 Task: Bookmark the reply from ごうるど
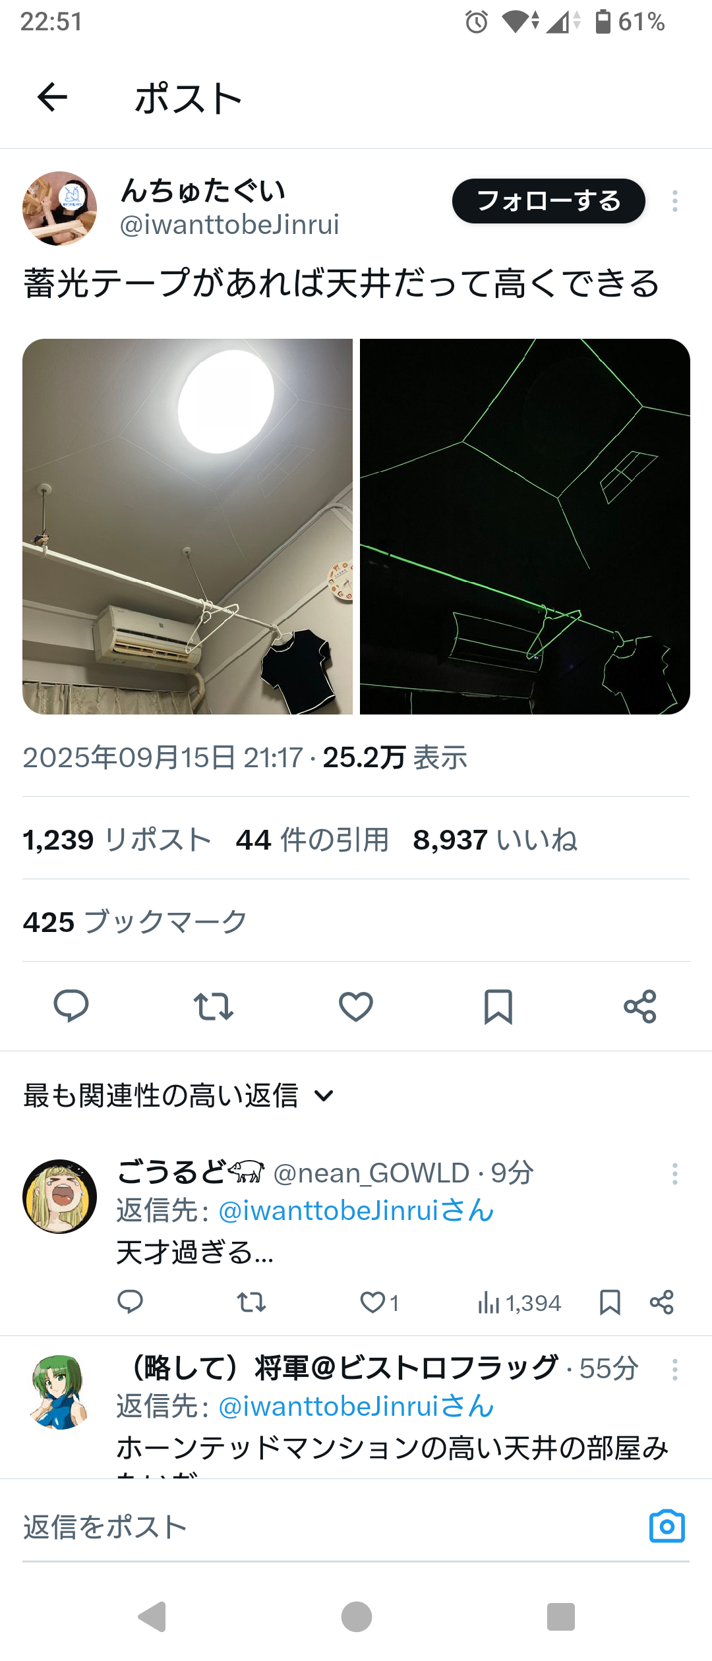(x=610, y=1302)
